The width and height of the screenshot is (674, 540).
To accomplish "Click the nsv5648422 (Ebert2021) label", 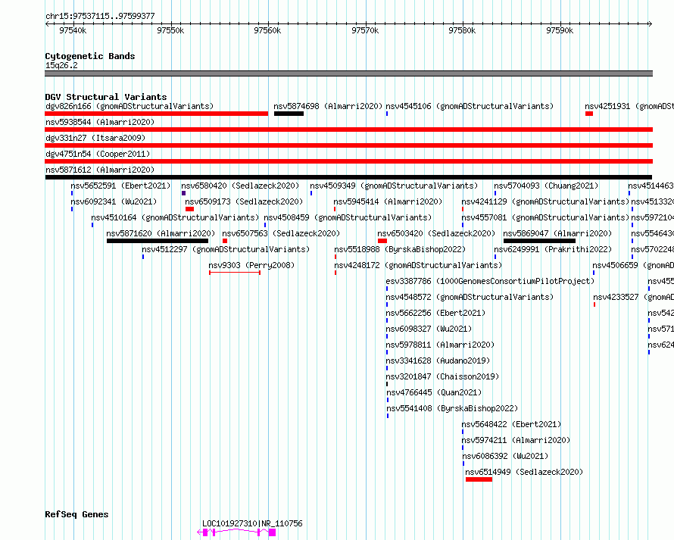I will pyautogui.click(x=511, y=424).
